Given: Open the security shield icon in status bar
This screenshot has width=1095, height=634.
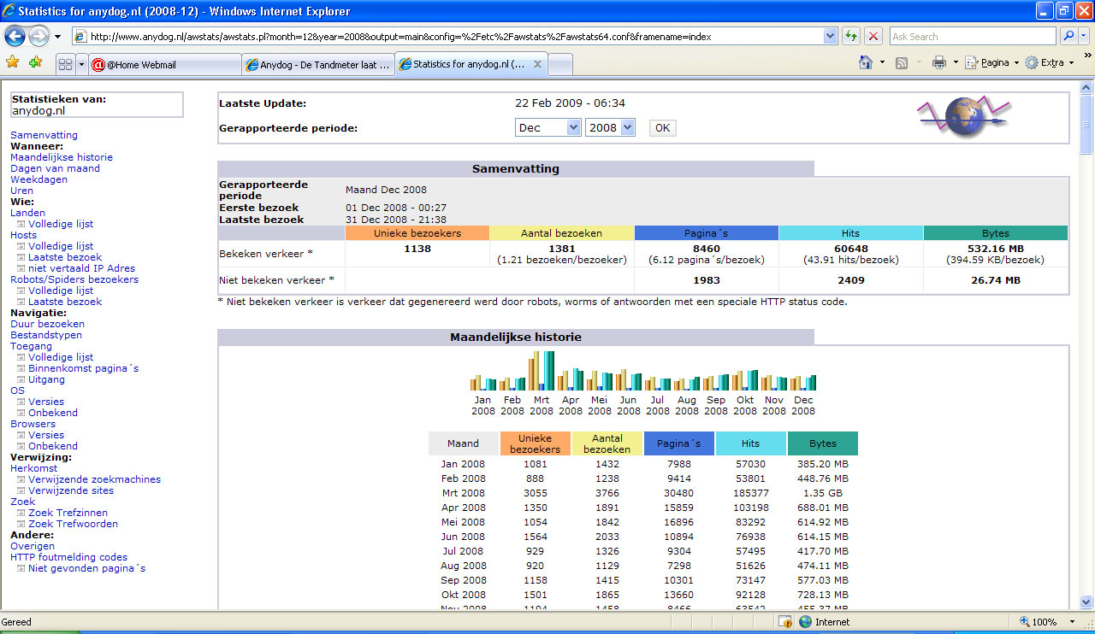Looking at the screenshot, I should [785, 622].
